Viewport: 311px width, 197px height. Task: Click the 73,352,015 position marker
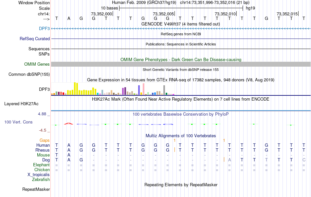(287, 14)
